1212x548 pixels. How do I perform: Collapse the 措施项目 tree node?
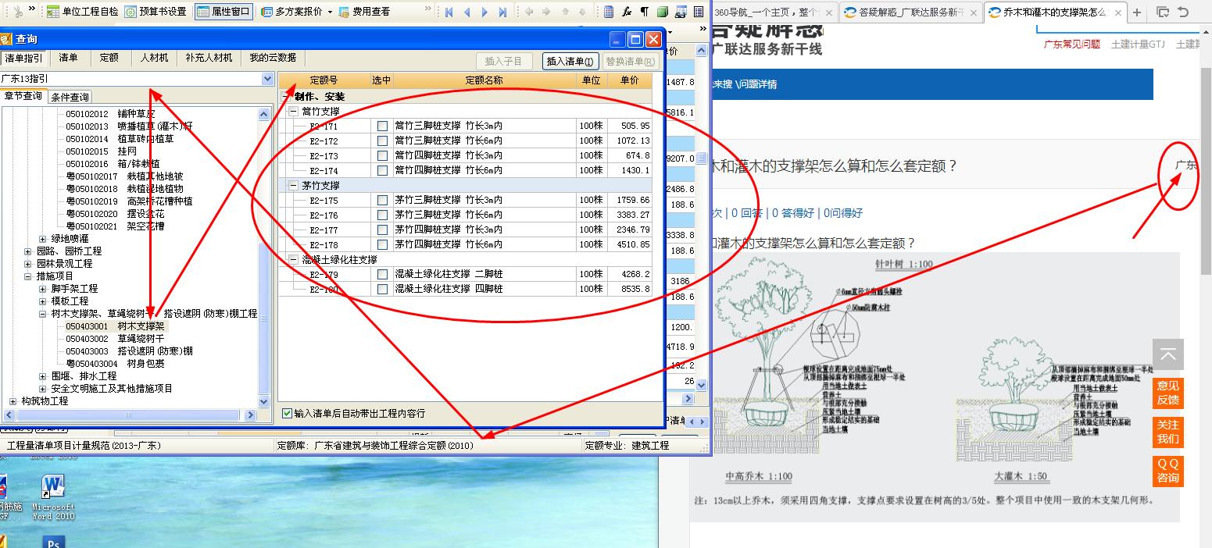point(28,276)
